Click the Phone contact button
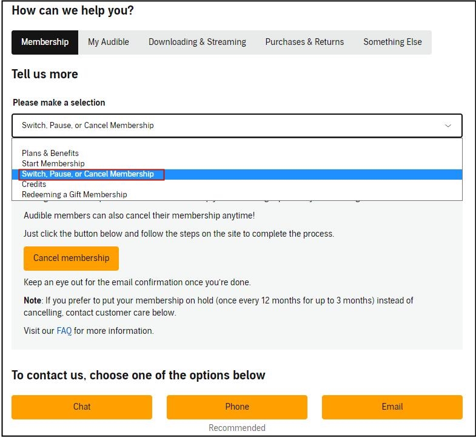The image size is (476, 437). click(x=236, y=407)
